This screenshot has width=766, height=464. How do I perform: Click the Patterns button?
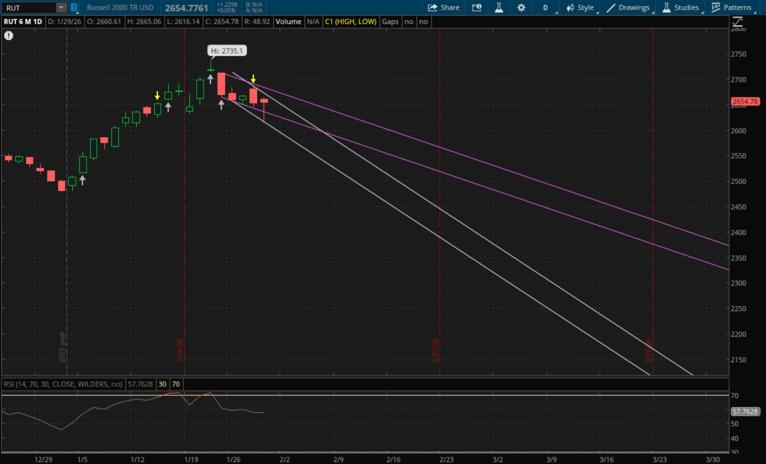click(732, 8)
